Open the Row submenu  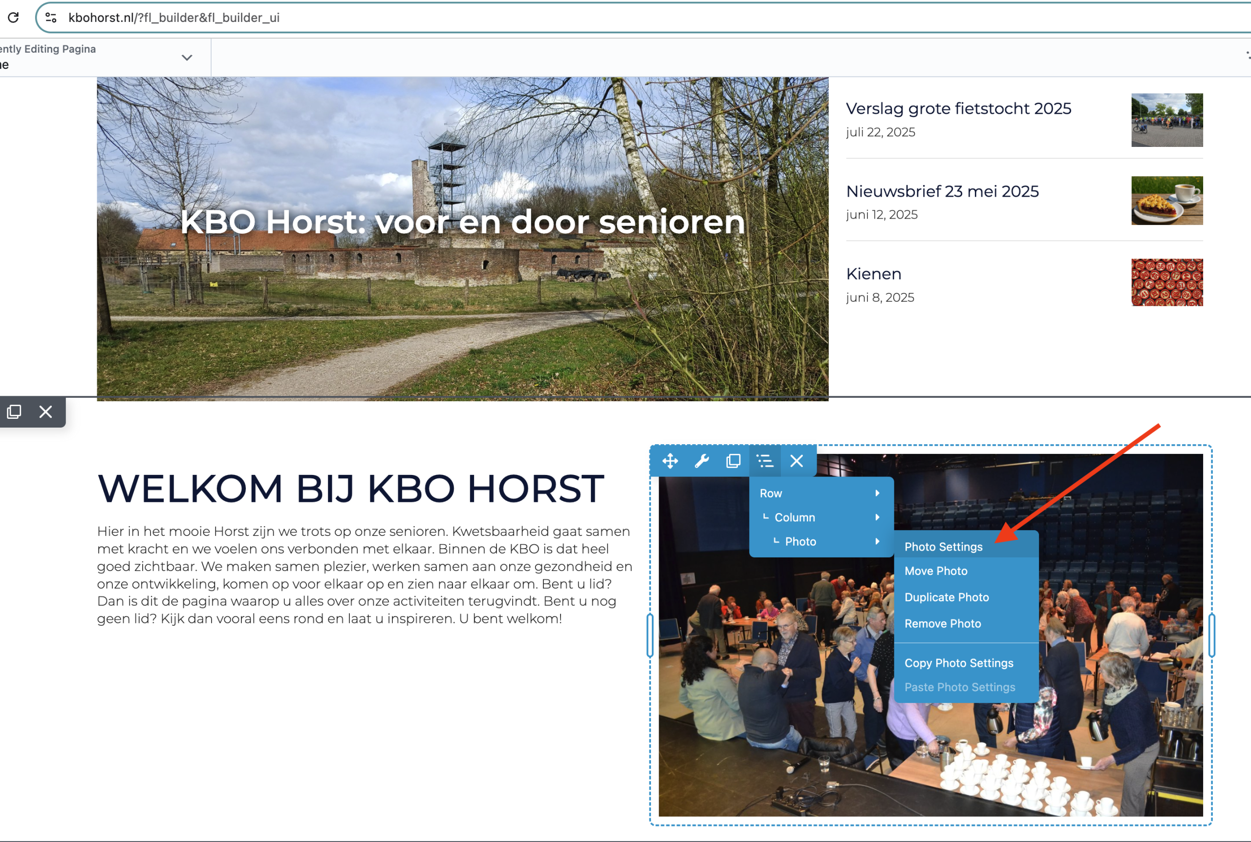[x=821, y=493]
